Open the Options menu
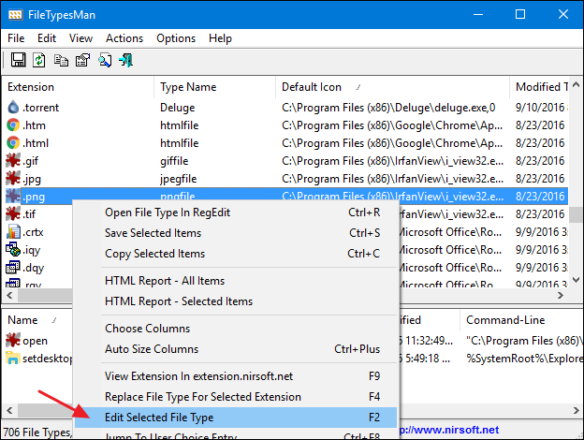 [x=175, y=38]
